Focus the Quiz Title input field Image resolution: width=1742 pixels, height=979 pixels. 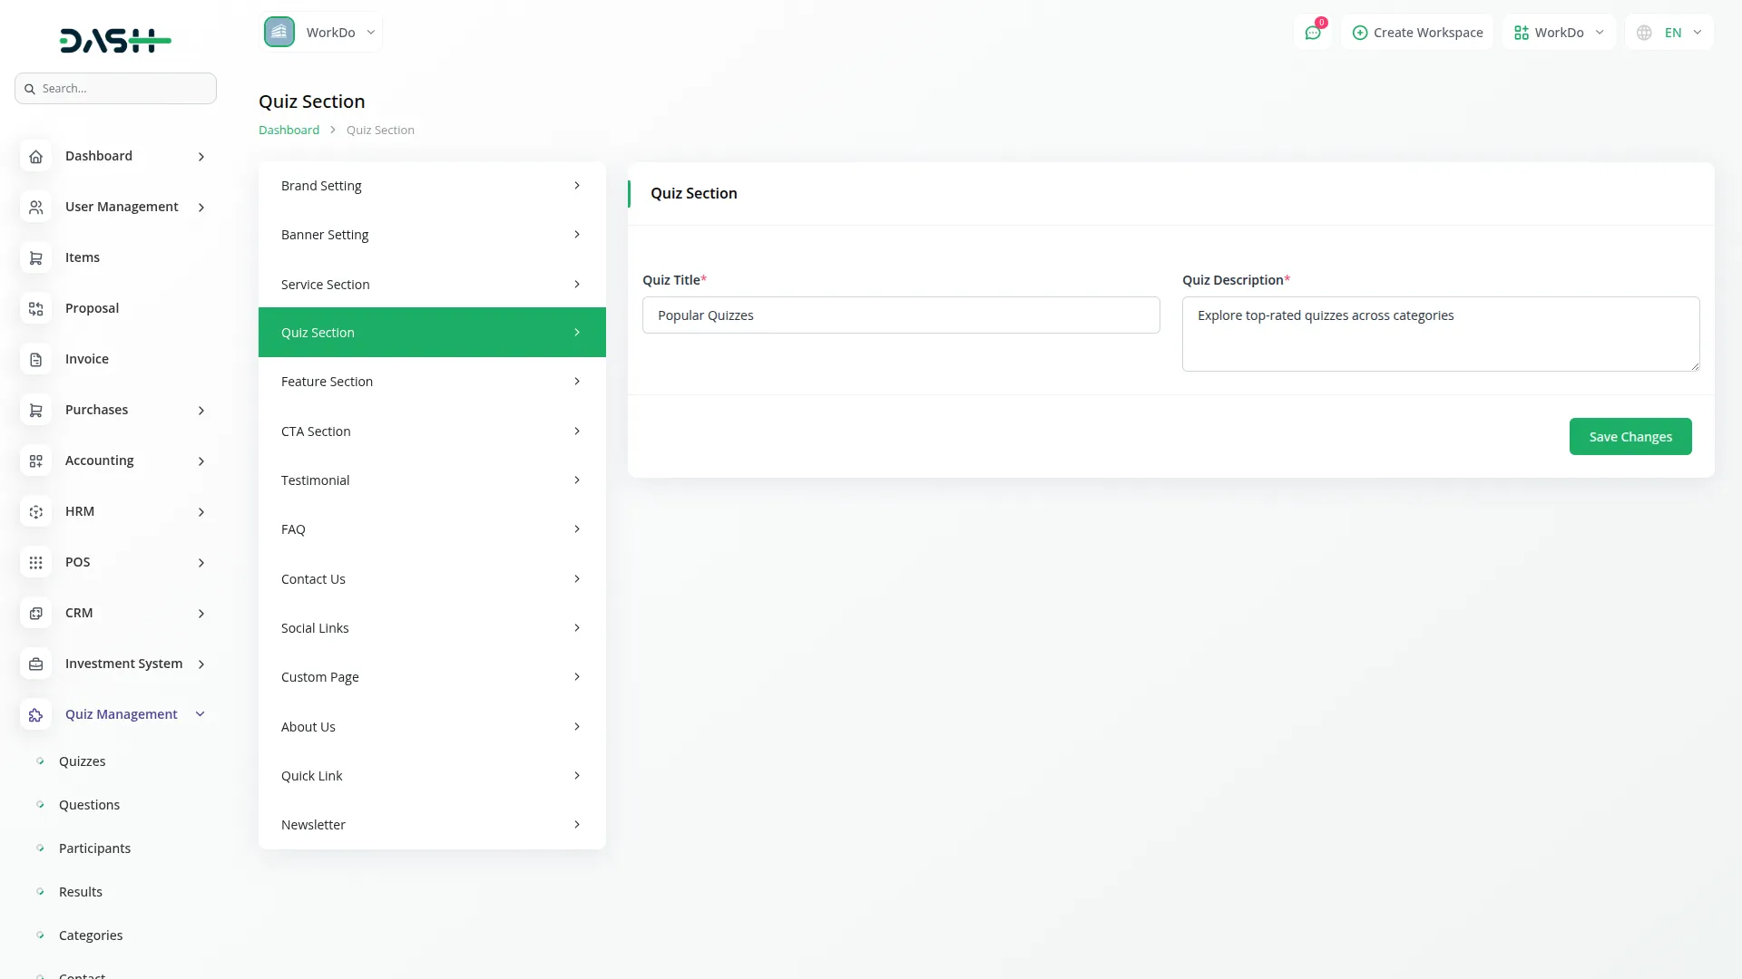(x=900, y=315)
